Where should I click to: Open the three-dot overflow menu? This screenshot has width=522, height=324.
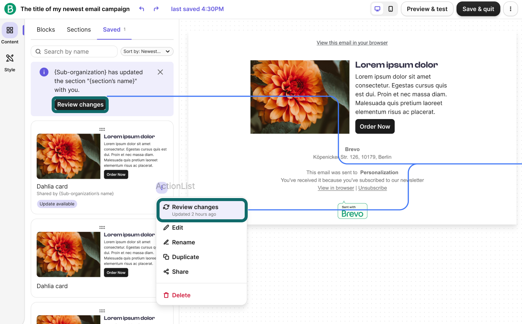click(510, 9)
